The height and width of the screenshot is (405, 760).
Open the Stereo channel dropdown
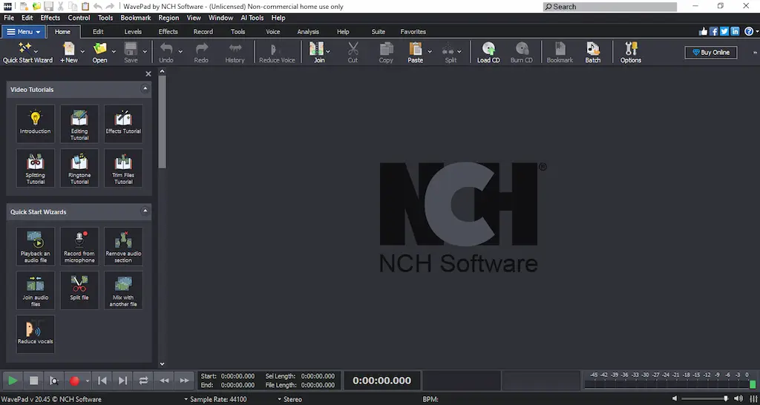click(x=290, y=399)
